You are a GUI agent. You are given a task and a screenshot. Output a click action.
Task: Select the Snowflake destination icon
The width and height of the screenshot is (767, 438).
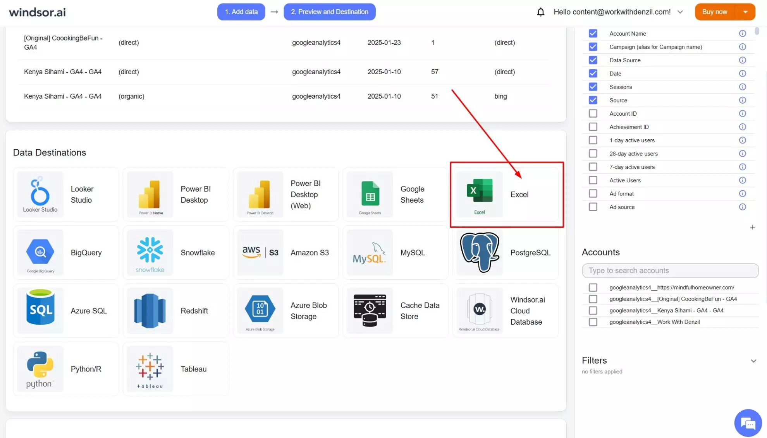coord(150,252)
